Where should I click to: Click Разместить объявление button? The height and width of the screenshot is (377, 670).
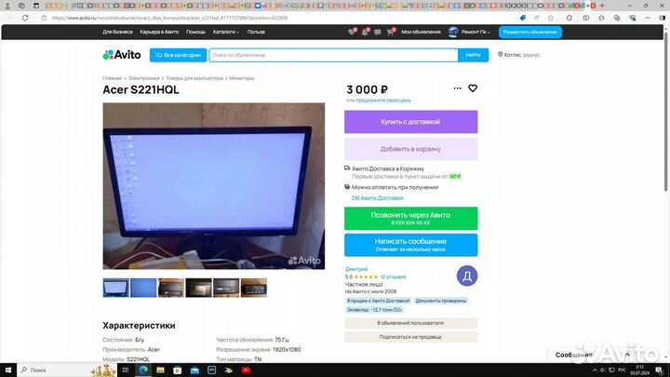tap(529, 32)
